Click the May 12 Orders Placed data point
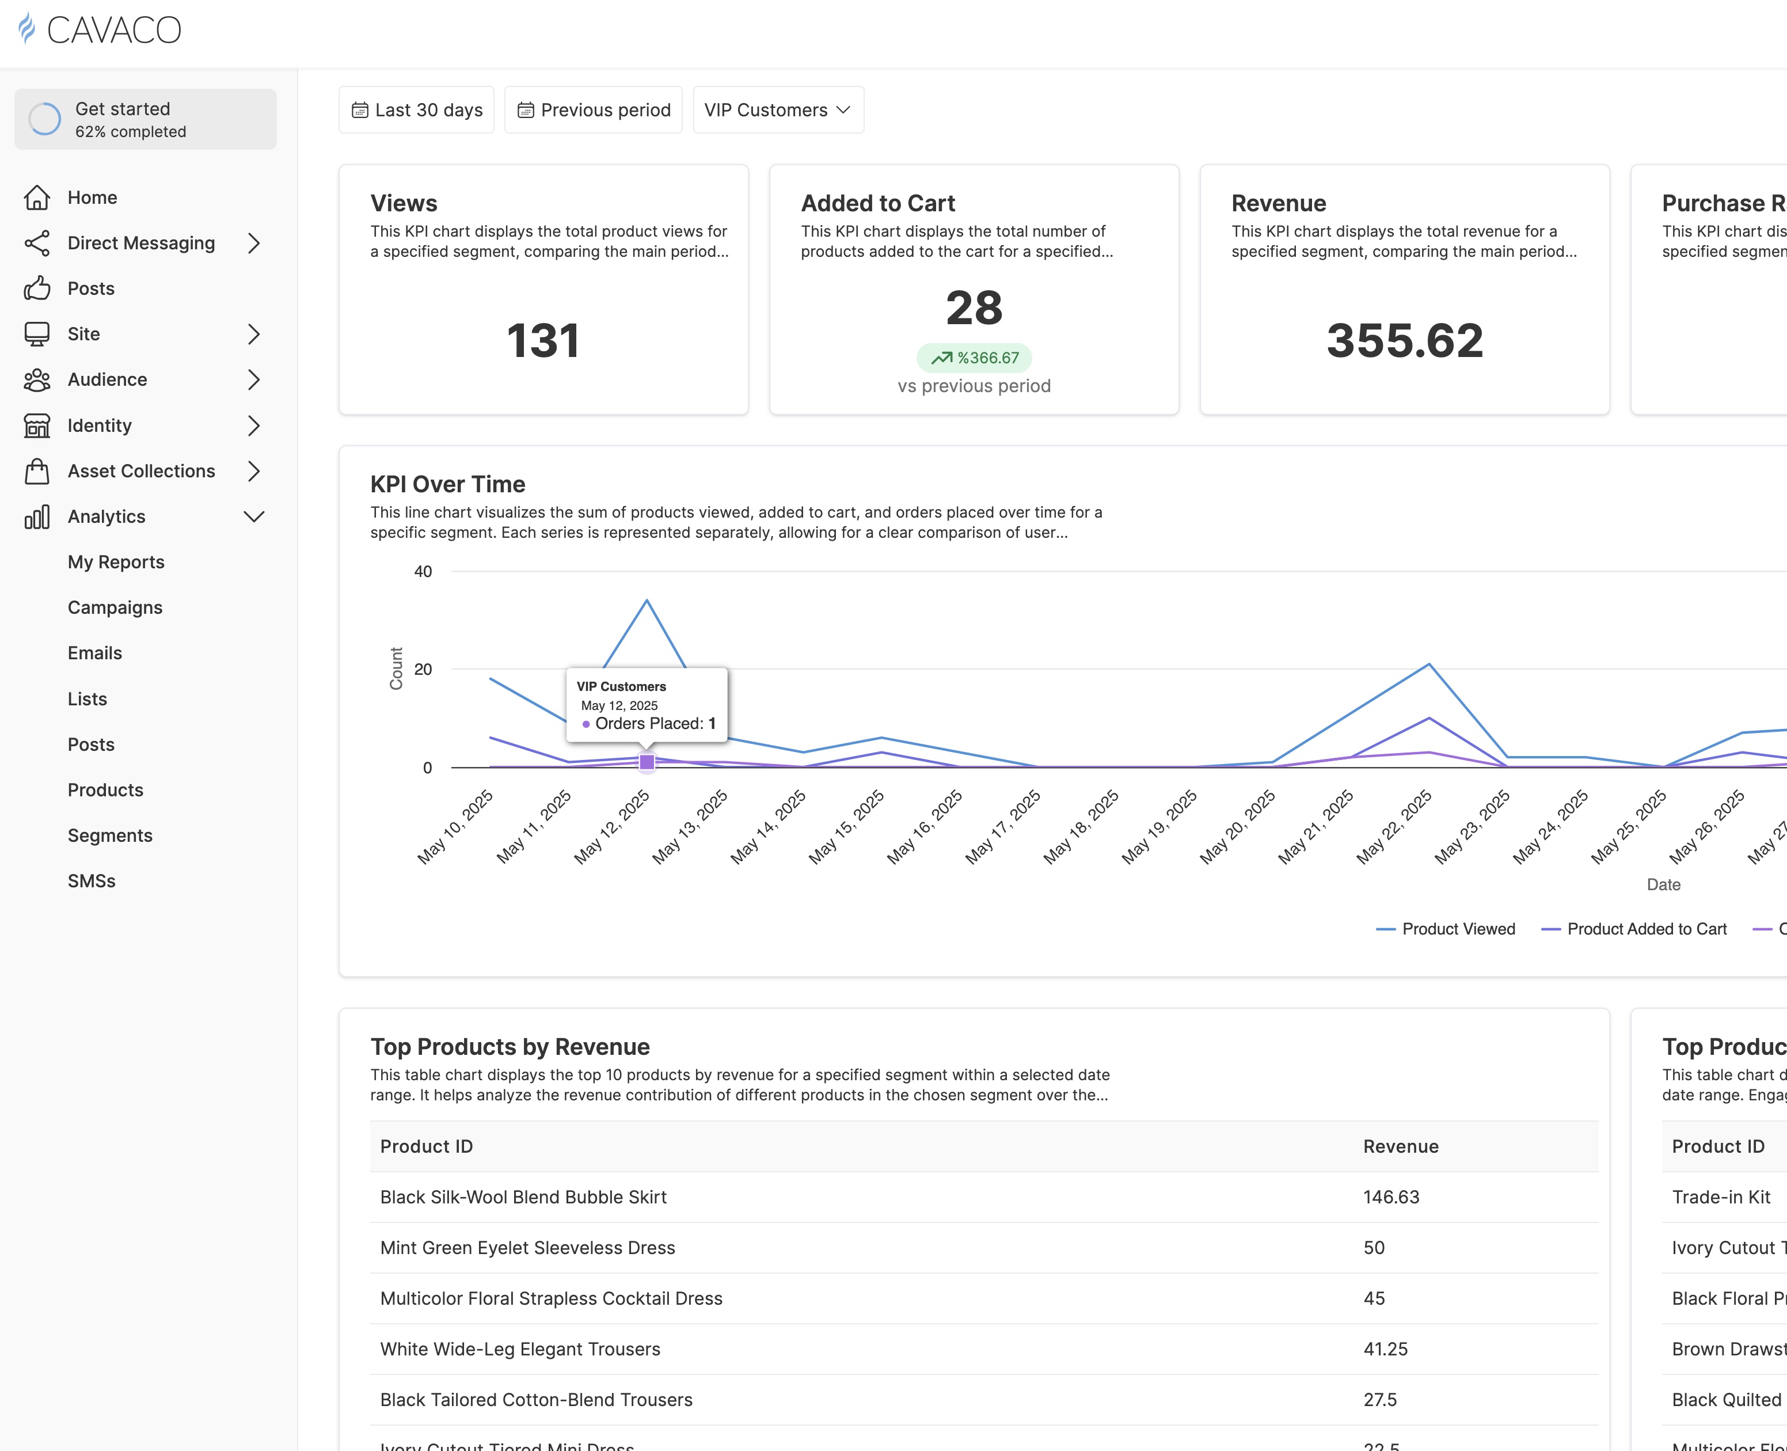This screenshot has height=1451, width=1787. [x=647, y=762]
